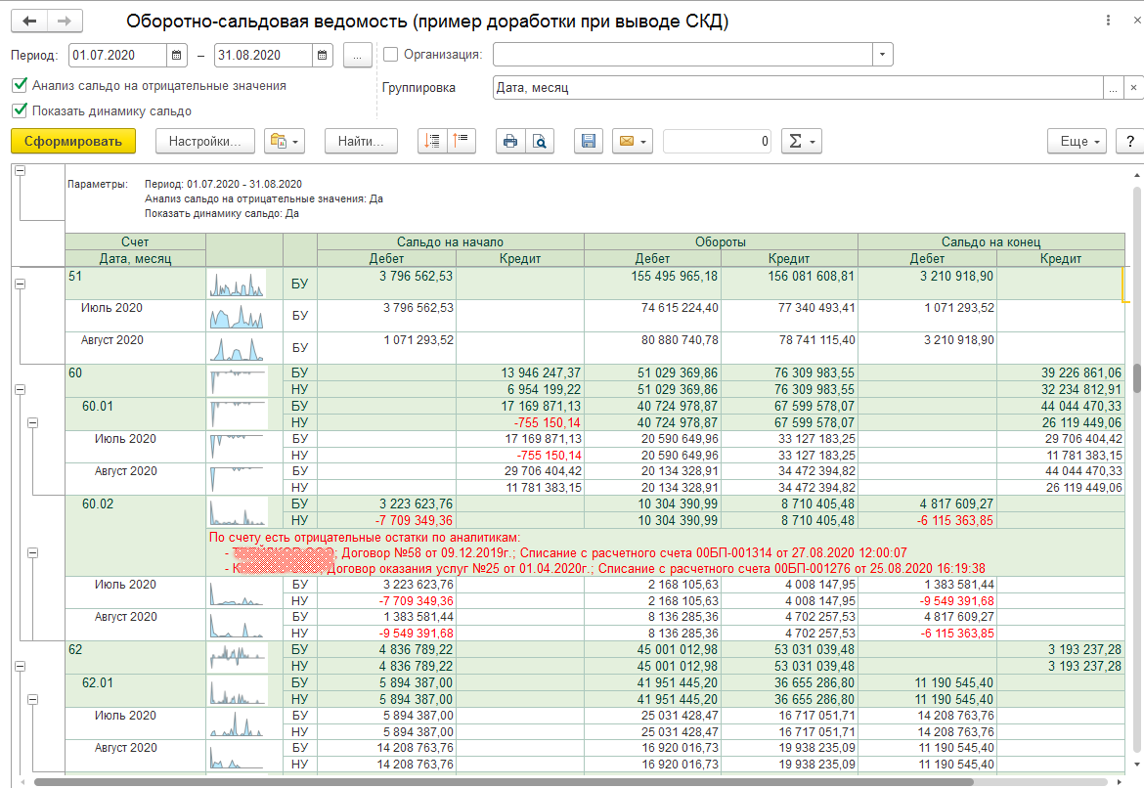1144x788 pixels.
Task: Open help with the question mark button
Action: pyautogui.click(x=1130, y=141)
